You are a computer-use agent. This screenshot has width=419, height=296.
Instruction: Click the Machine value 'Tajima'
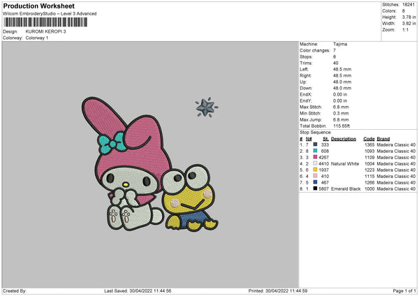point(340,44)
